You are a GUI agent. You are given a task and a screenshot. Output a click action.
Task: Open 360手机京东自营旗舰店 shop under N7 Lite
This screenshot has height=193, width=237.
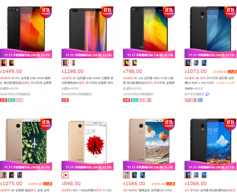coord(138,94)
